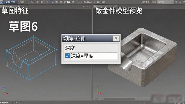Click the wireframe sketch model in the left panel
The image size is (185, 104).
pos(32,58)
